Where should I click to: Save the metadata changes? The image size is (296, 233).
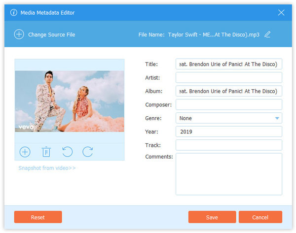(x=212, y=217)
